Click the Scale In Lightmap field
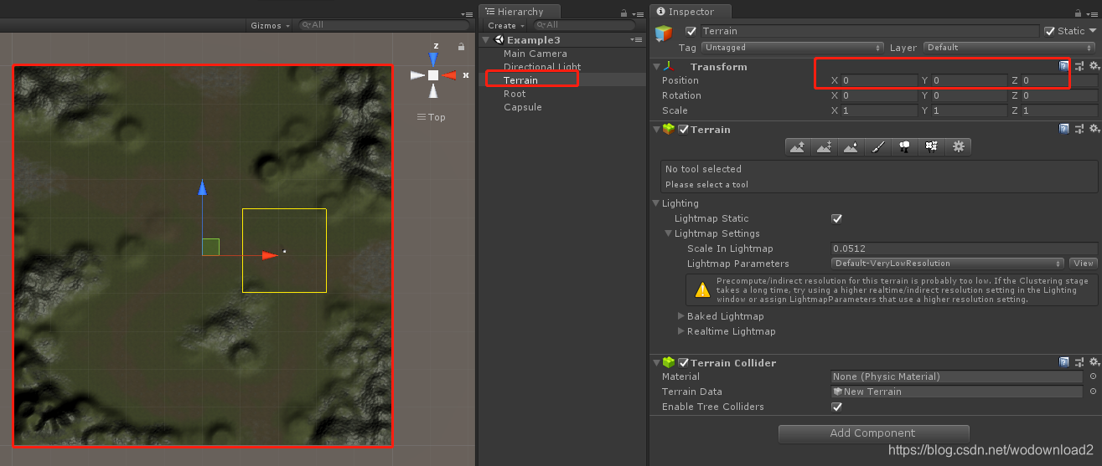Viewport: 1102px width, 466px height. tap(964, 248)
